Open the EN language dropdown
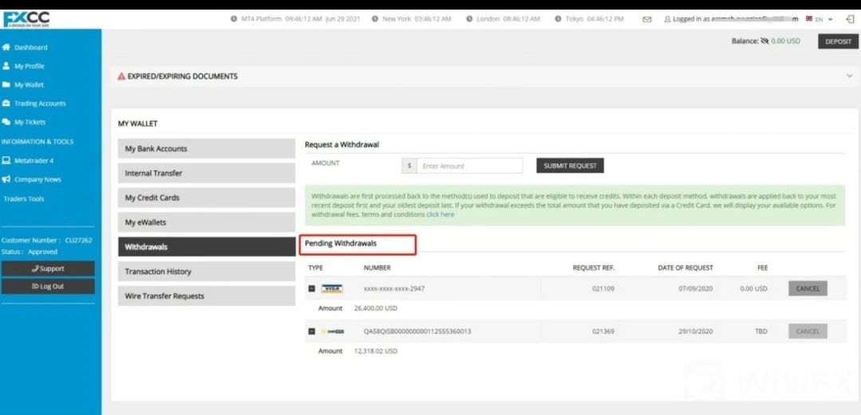The image size is (861, 415). coord(820,19)
